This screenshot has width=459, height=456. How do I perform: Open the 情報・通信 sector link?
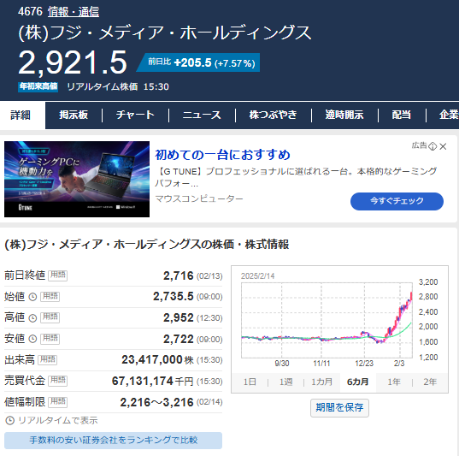click(74, 12)
